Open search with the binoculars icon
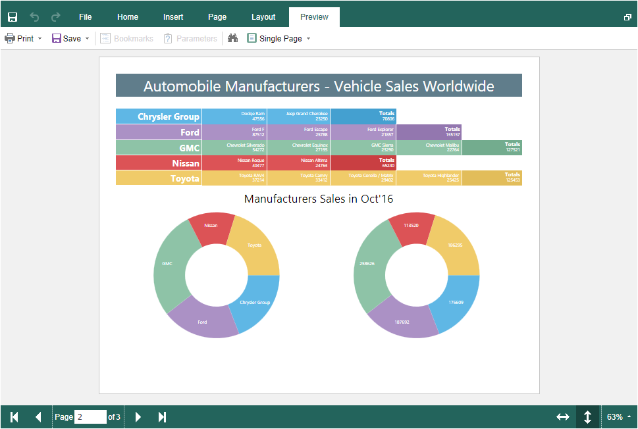The width and height of the screenshot is (638, 429). pos(232,38)
